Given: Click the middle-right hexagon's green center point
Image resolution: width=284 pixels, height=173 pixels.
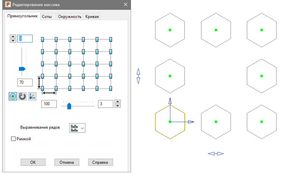Looking at the screenshot, I should (262, 76).
